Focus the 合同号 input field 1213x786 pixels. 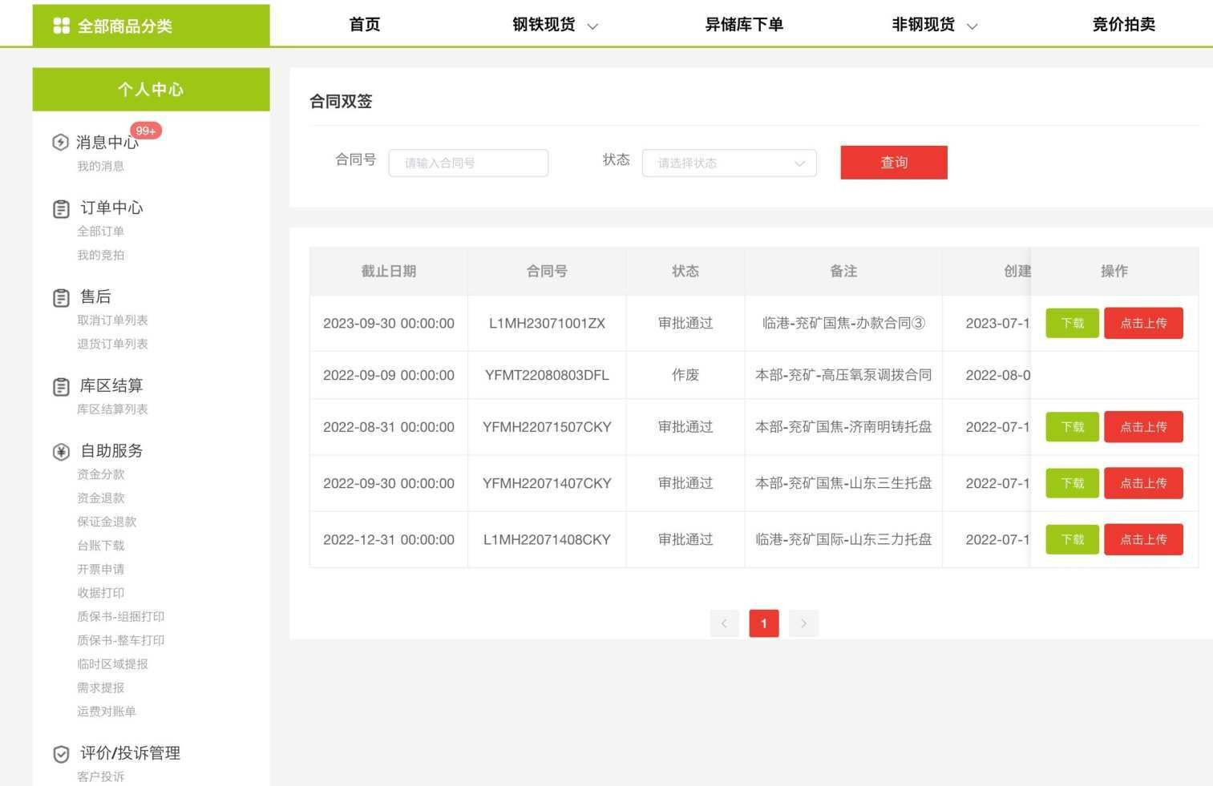pyautogui.click(x=468, y=163)
